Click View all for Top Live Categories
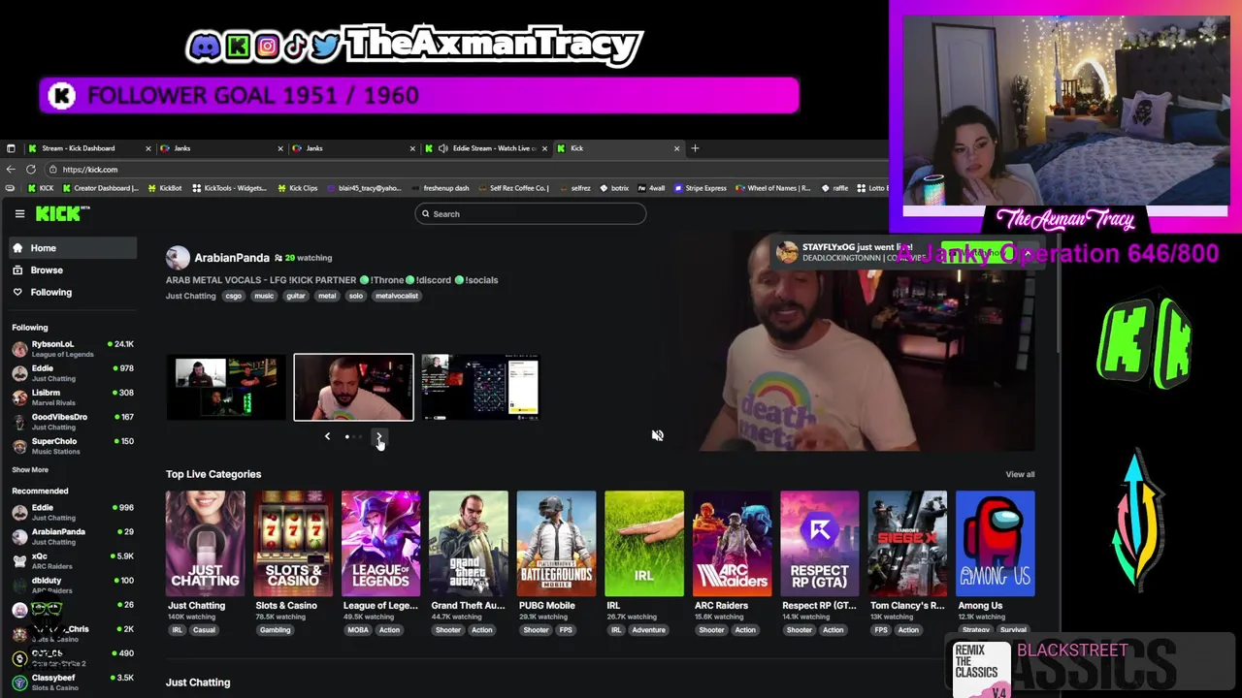This screenshot has width=1242, height=698. pyautogui.click(x=1020, y=474)
